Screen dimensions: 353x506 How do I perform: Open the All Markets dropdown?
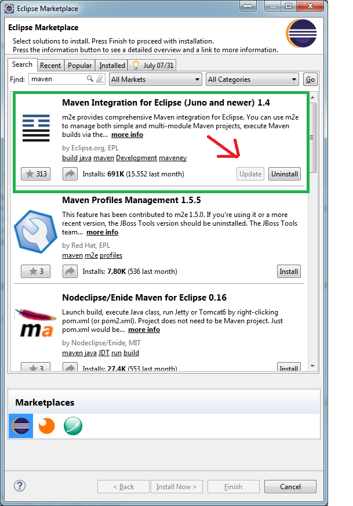click(156, 79)
